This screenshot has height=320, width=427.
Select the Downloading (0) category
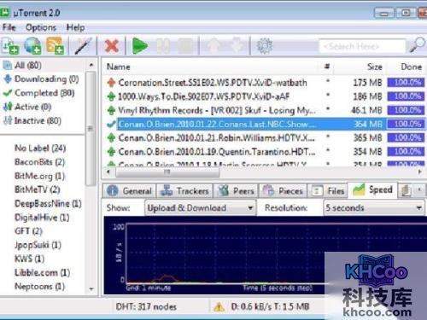[41, 79]
